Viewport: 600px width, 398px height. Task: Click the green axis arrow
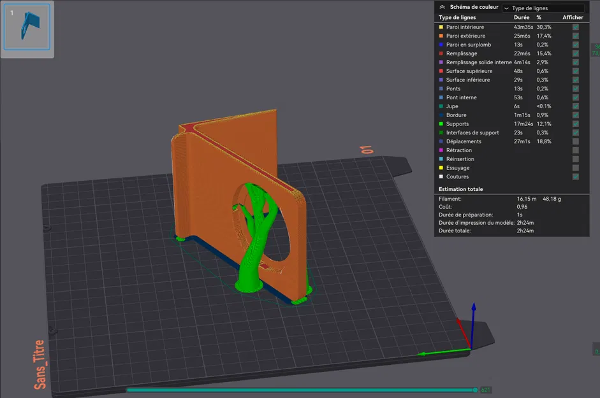point(444,352)
